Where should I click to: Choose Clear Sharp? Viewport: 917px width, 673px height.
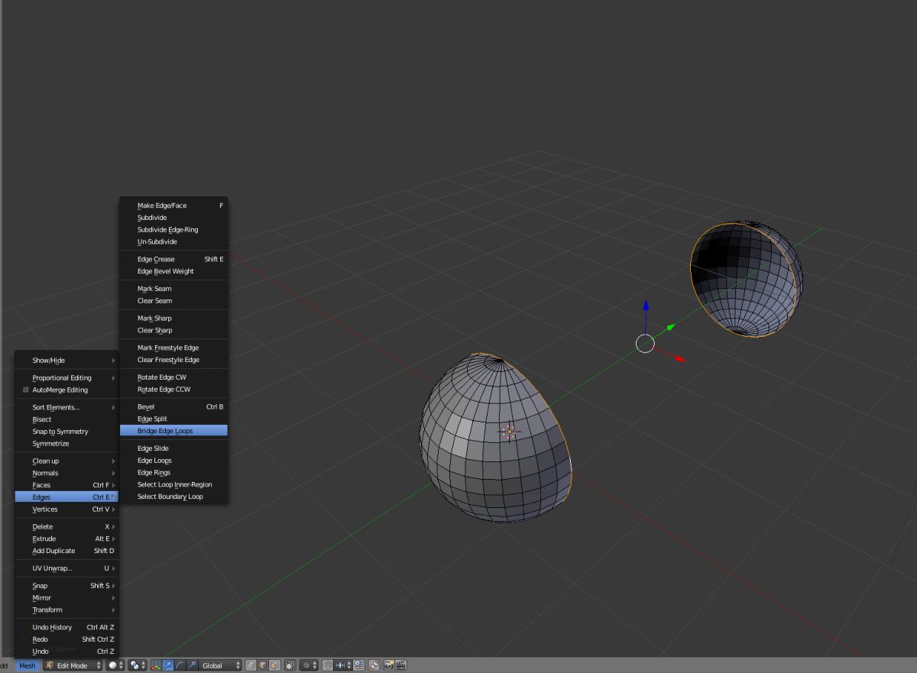[173, 331]
